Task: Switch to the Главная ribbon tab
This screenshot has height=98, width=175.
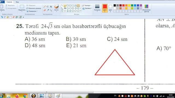Action: point(9,2)
